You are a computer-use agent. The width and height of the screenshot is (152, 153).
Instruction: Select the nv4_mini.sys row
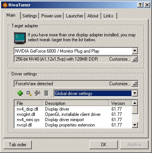tap(73, 120)
